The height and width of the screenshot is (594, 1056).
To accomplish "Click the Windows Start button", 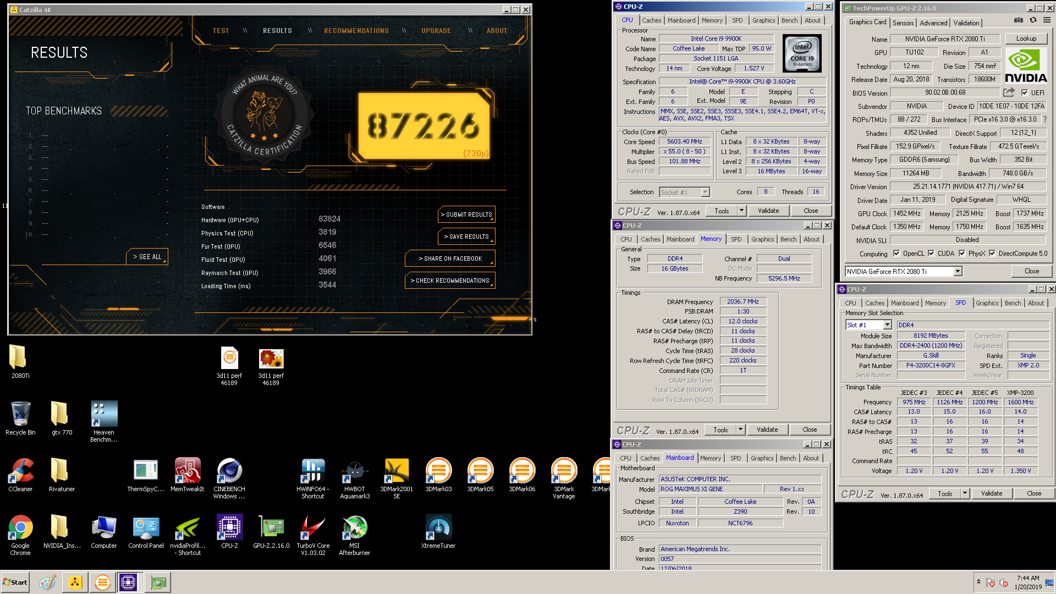I will [x=15, y=582].
